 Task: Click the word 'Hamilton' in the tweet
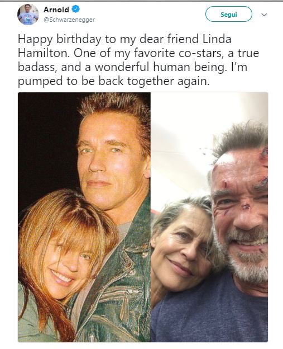click(44, 53)
